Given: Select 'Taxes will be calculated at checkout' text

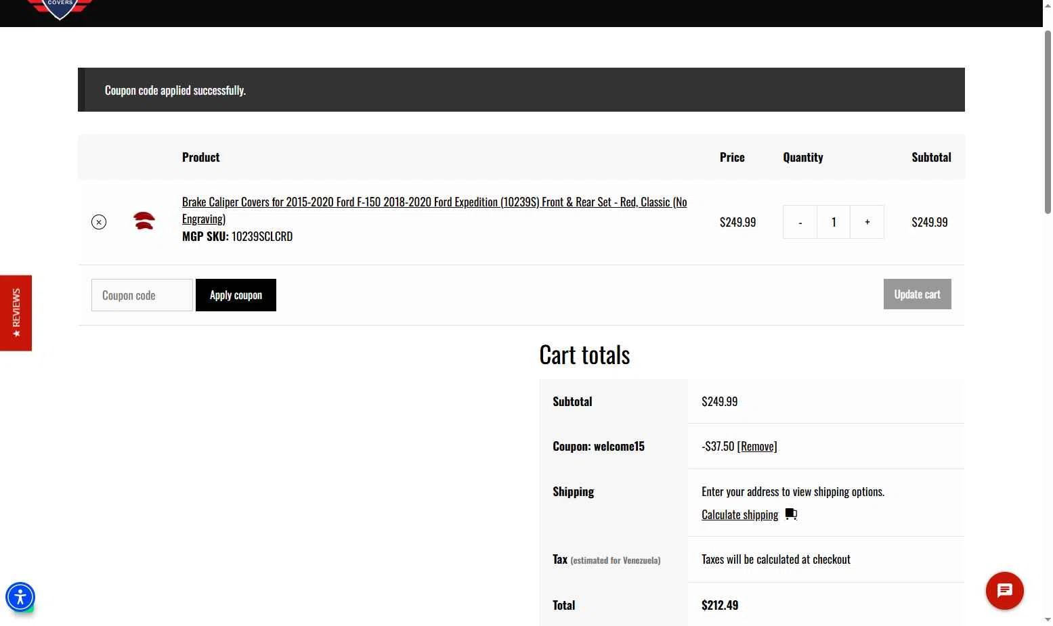Looking at the screenshot, I should pos(776,559).
